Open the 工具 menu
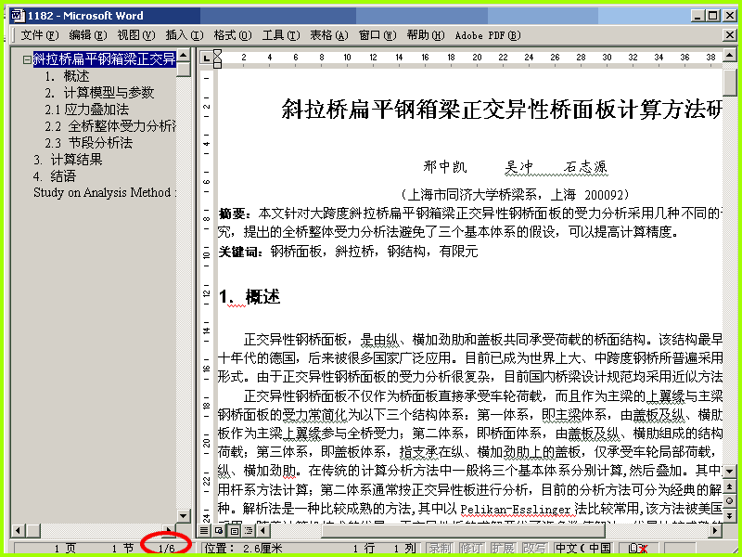This screenshot has width=742, height=557. click(x=281, y=35)
